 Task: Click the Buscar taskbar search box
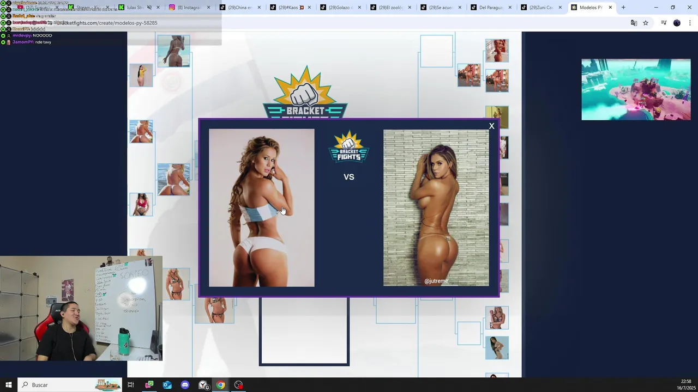[x=70, y=385]
